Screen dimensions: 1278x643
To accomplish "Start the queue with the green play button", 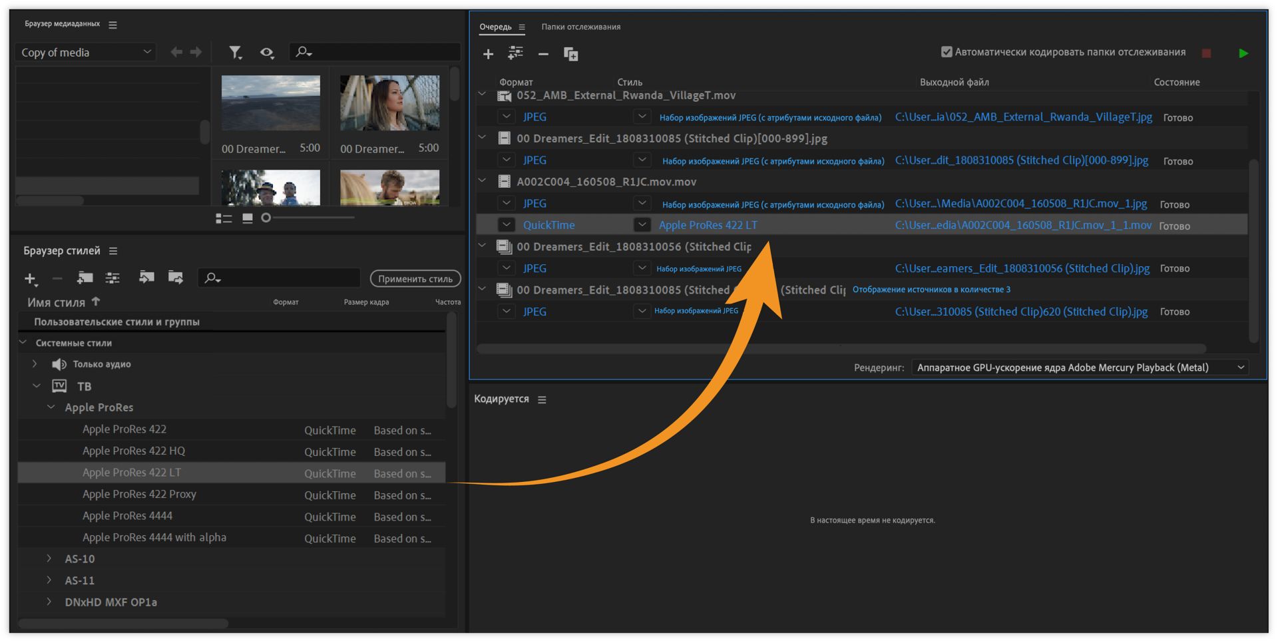I will pyautogui.click(x=1243, y=53).
